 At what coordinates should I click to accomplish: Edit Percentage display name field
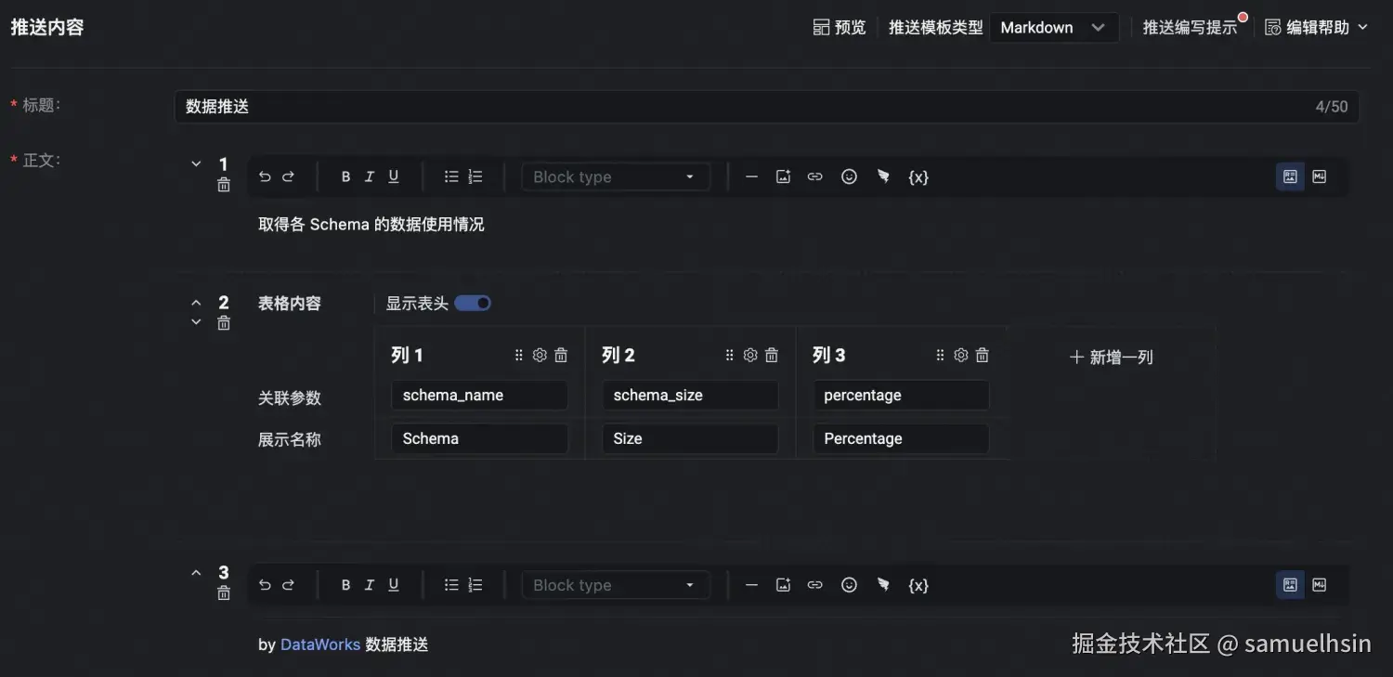pyautogui.click(x=901, y=438)
